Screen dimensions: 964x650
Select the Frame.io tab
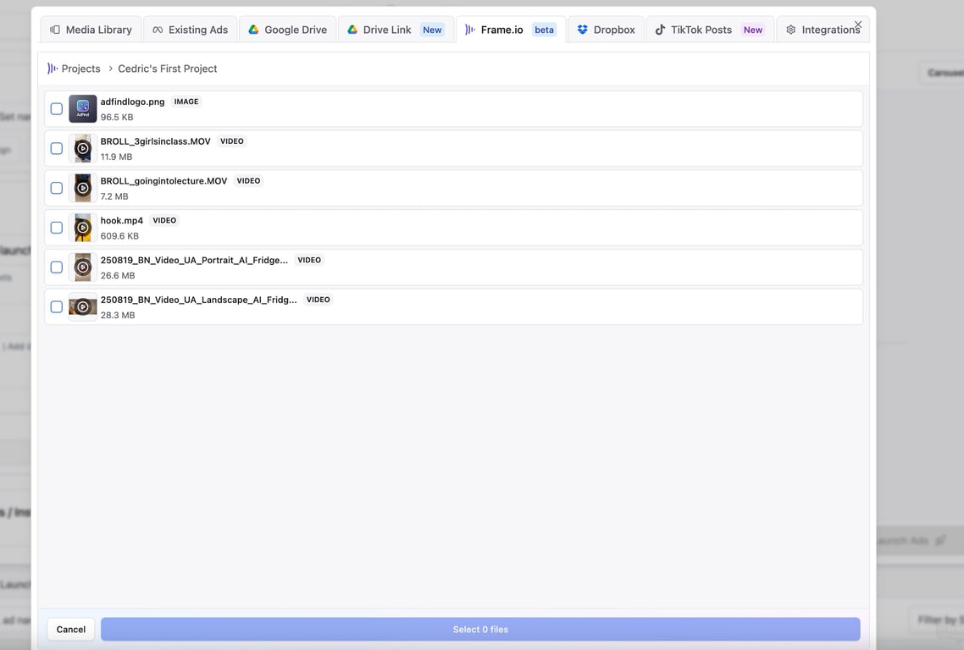pyautogui.click(x=511, y=30)
